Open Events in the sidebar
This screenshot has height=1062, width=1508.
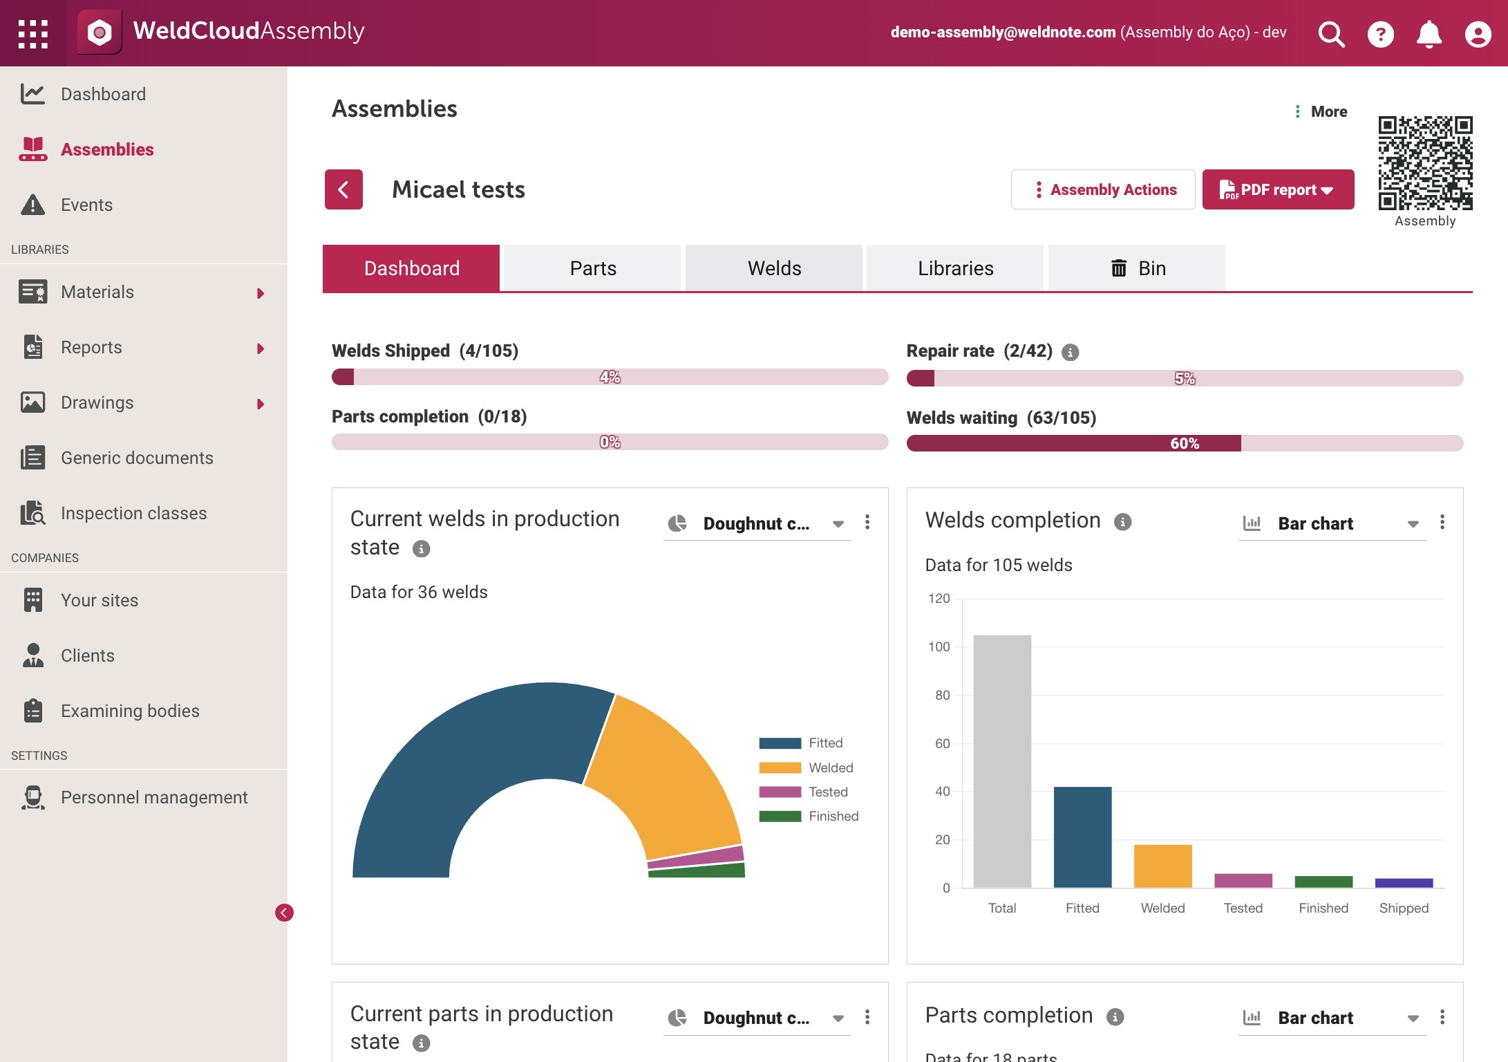[144, 205]
